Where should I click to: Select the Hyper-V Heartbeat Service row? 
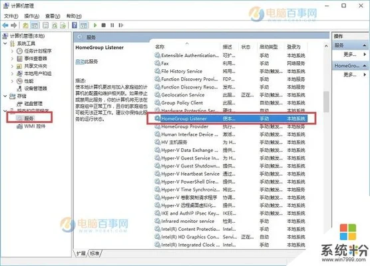(x=230, y=174)
